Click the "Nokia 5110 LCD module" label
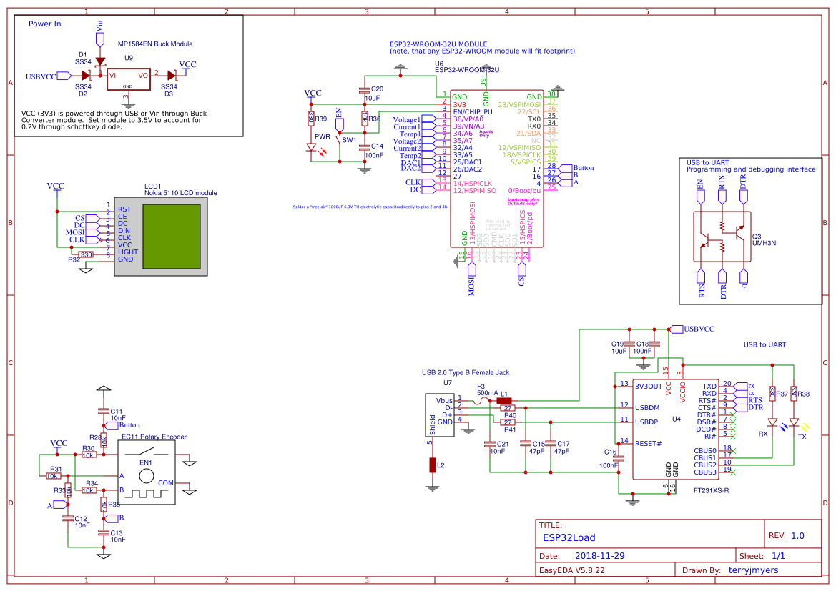836x591 pixels. pyautogui.click(x=181, y=193)
